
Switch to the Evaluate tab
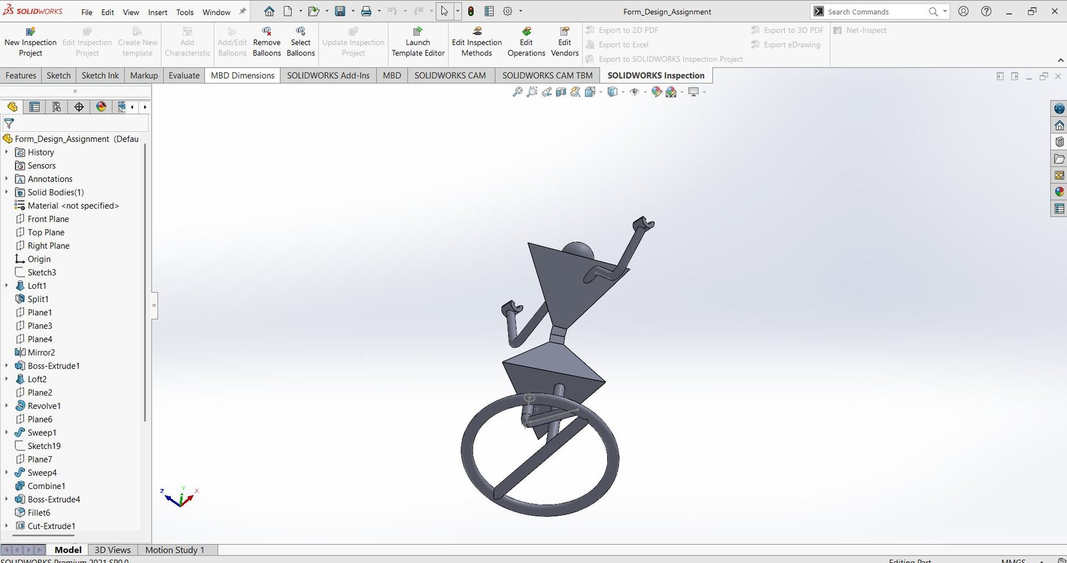pyautogui.click(x=184, y=75)
